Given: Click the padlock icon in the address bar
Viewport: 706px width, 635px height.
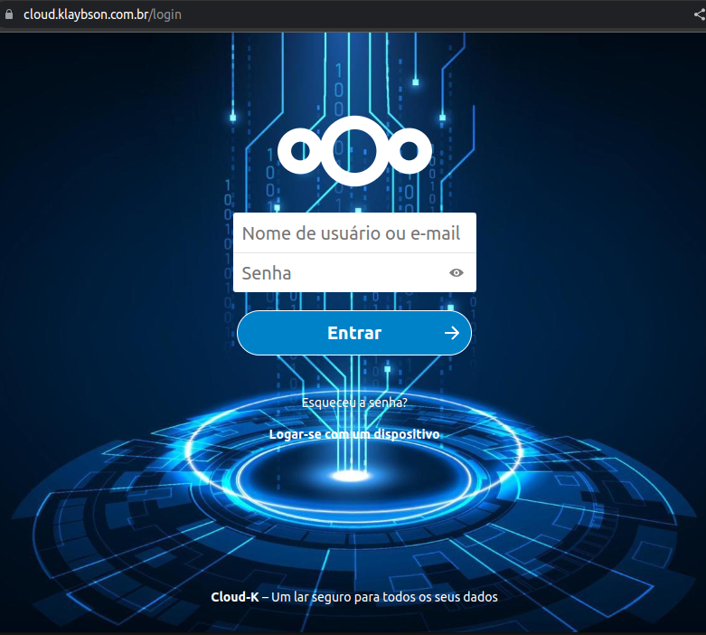Looking at the screenshot, I should click(8, 14).
